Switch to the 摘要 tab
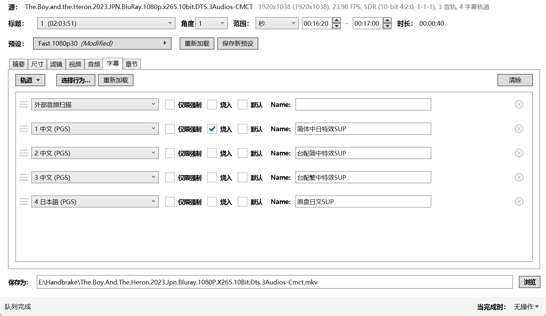The height and width of the screenshot is (316, 546). tap(19, 64)
